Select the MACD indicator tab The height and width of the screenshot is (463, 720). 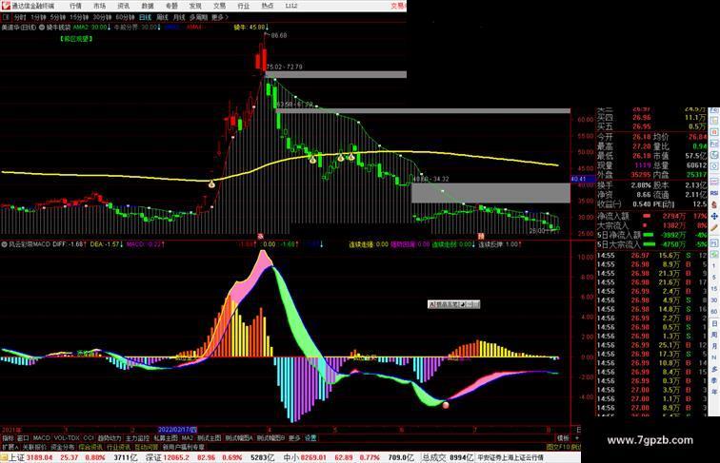coord(41,438)
